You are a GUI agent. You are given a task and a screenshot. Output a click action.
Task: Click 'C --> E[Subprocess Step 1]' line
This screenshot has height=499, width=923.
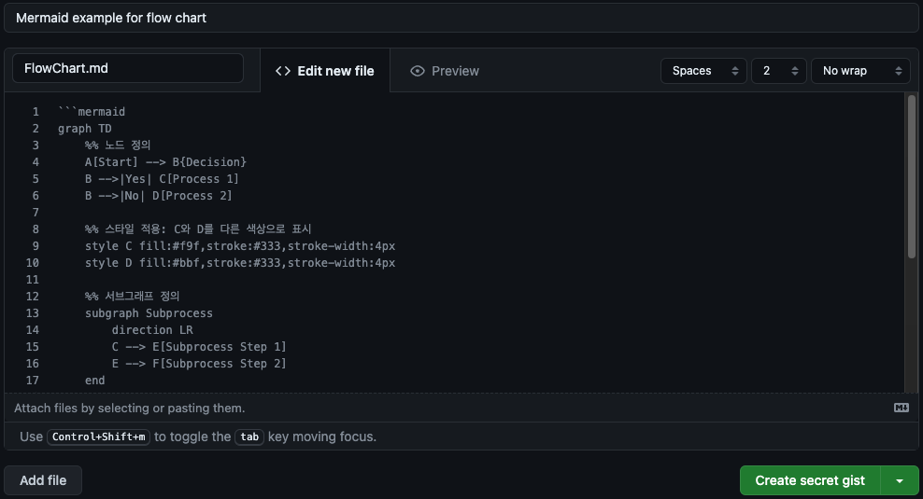point(199,347)
